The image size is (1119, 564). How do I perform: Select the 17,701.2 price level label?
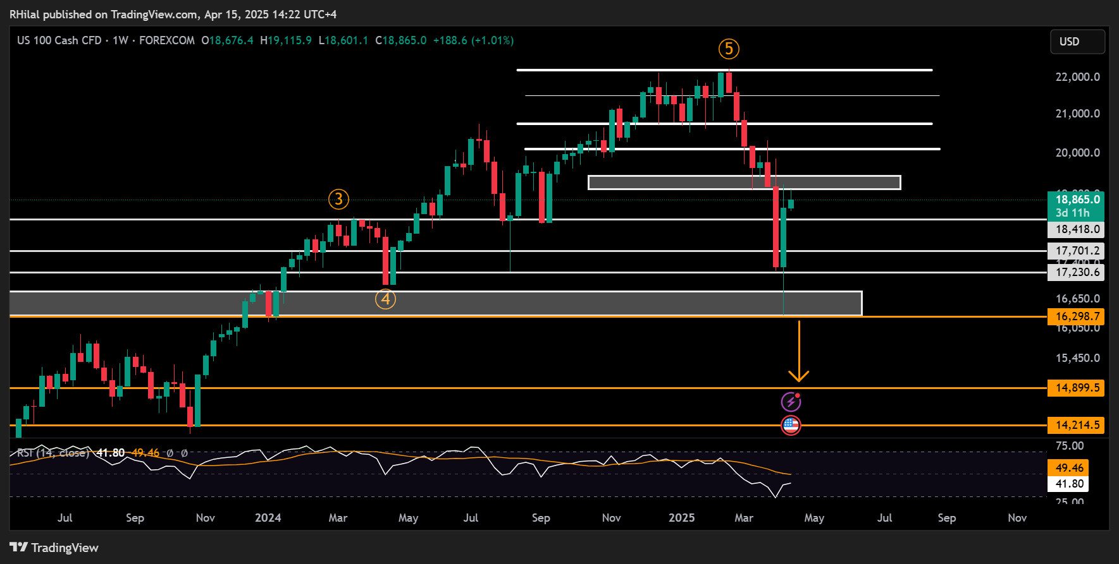(1076, 251)
